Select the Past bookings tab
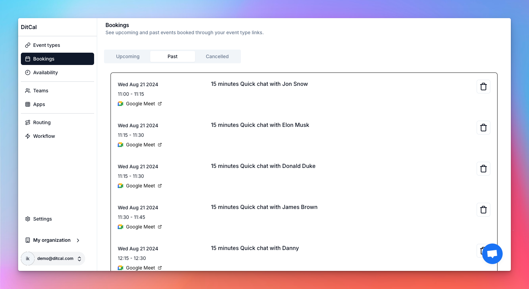 [172, 56]
